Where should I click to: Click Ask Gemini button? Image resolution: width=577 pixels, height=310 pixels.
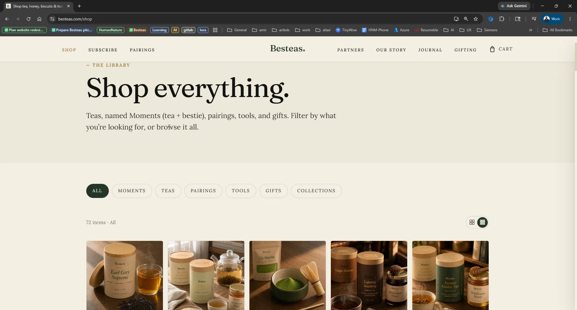click(x=514, y=6)
